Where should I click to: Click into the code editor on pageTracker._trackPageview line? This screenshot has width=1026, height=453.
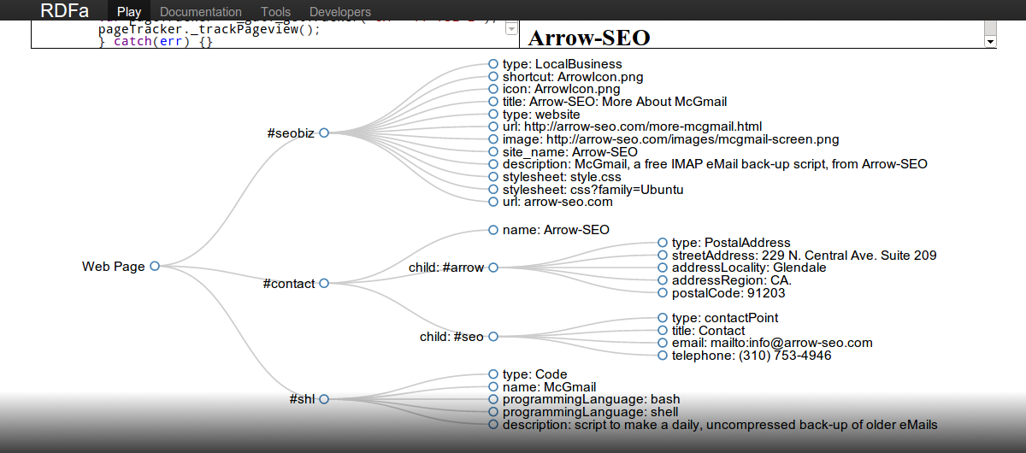click(x=209, y=28)
